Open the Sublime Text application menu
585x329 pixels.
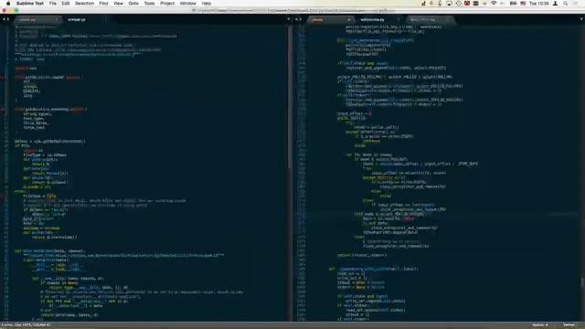pyautogui.click(x=30, y=4)
